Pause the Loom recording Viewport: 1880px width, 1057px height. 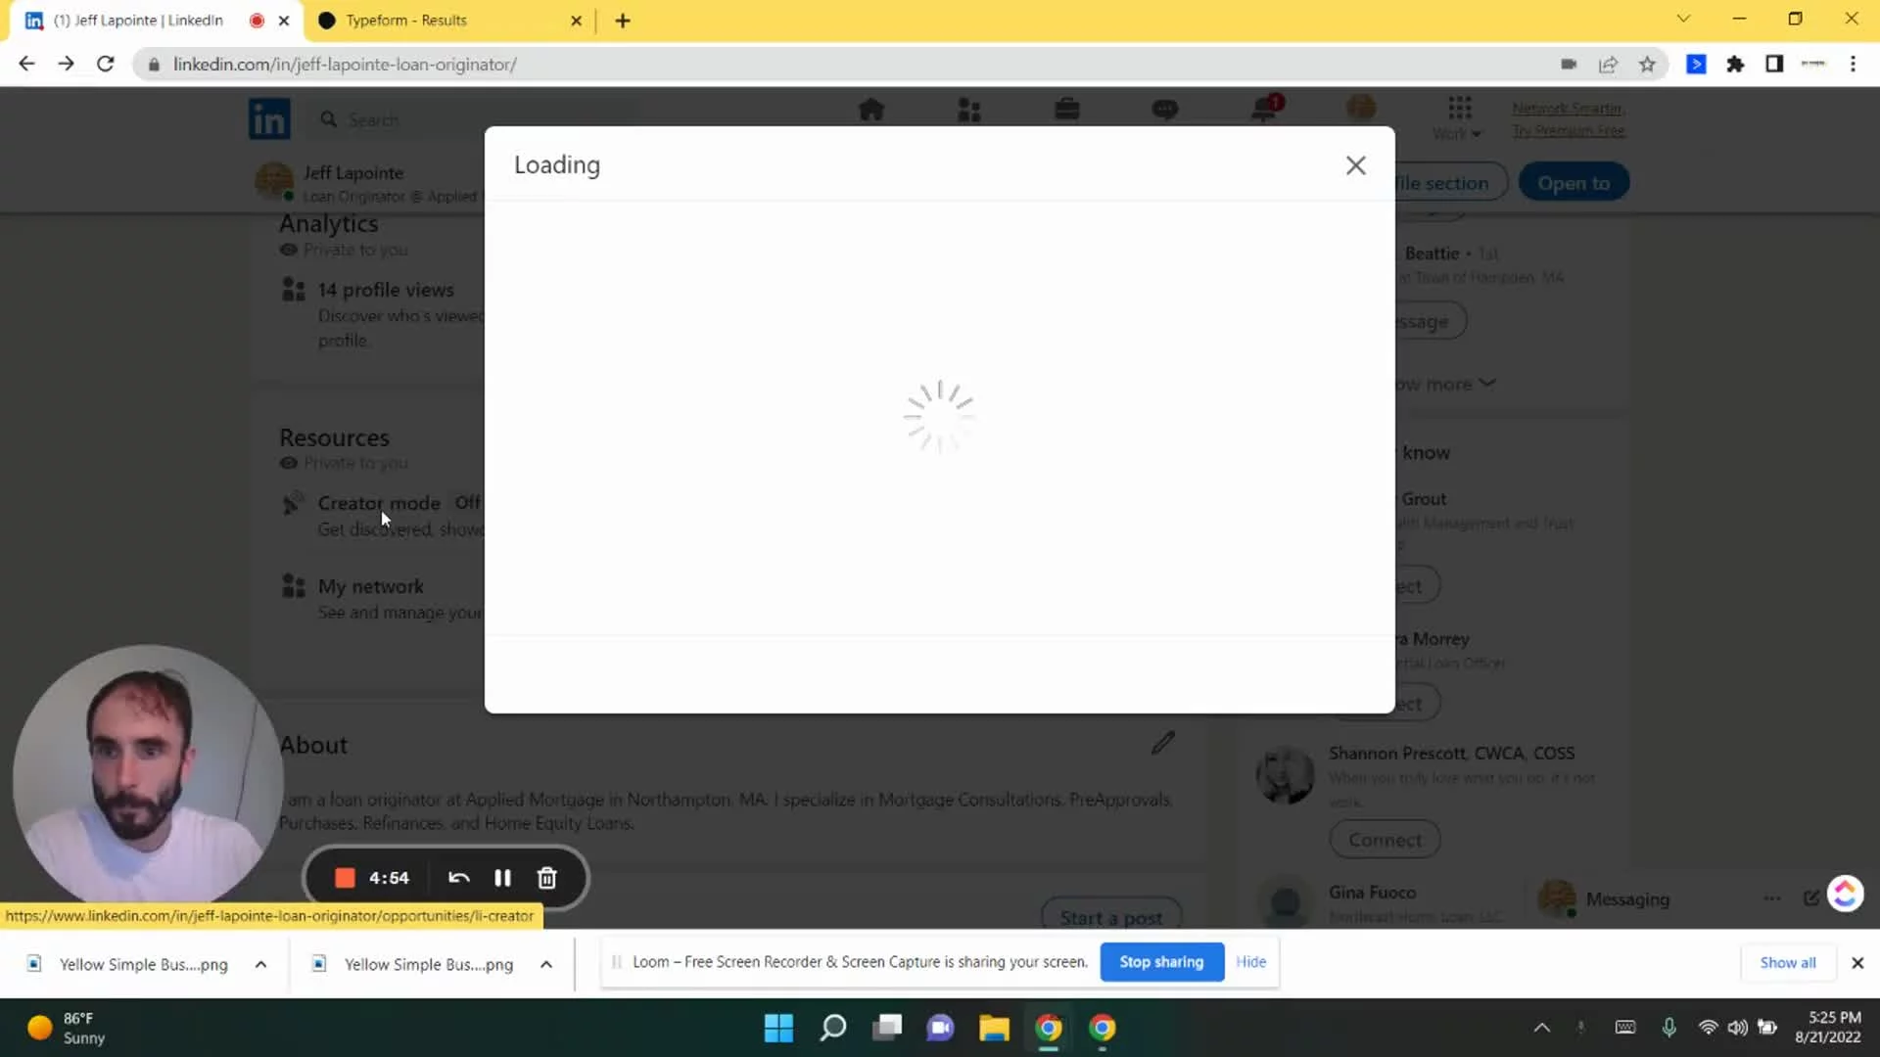[x=502, y=878]
